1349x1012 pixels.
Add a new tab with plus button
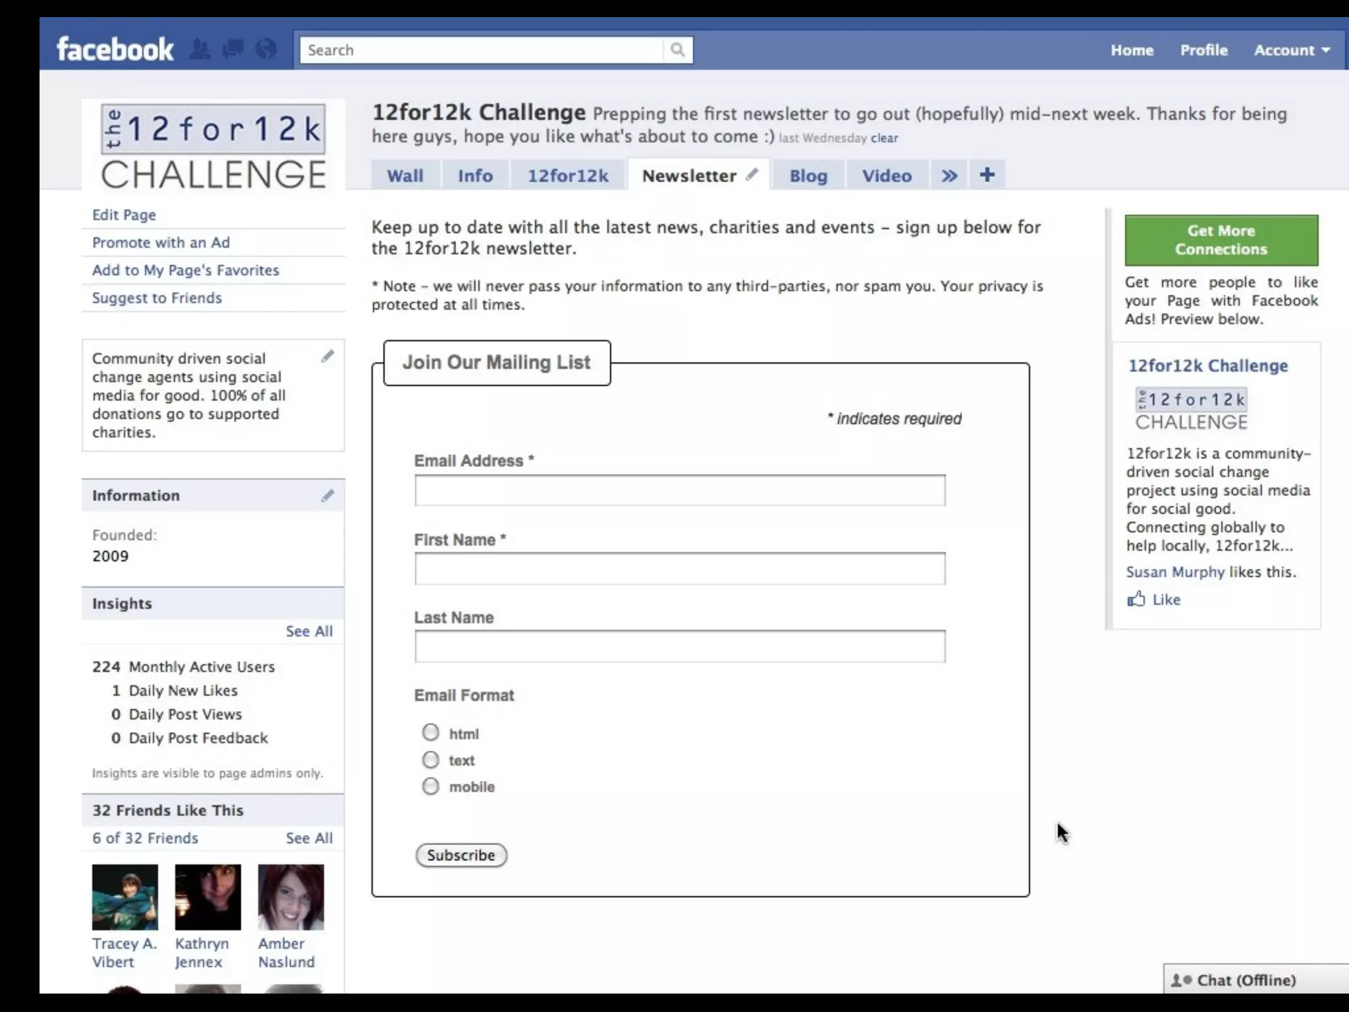(987, 175)
